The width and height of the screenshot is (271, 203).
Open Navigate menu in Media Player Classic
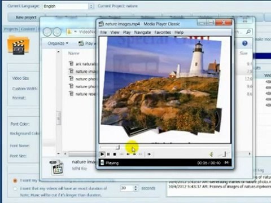(x=142, y=32)
